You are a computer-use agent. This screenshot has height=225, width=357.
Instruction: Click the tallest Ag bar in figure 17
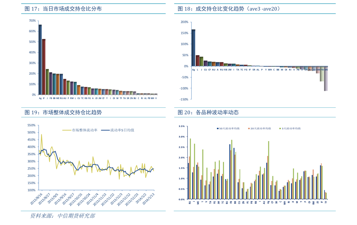[x=40, y=60]
